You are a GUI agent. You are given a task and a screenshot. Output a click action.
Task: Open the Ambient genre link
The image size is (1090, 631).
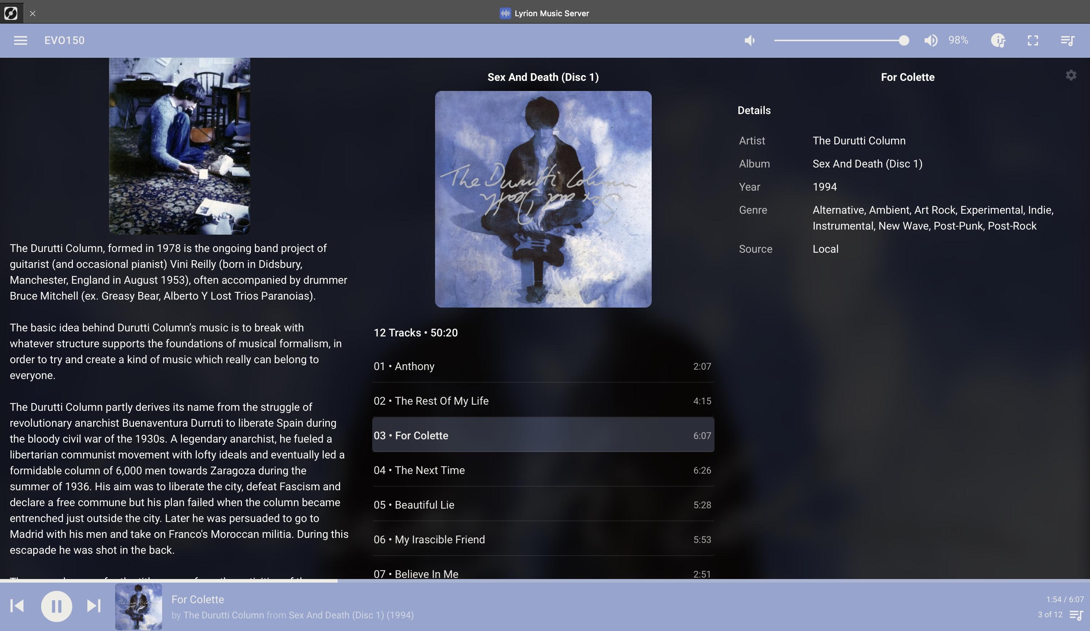pyautogui.click(x=889, y=210)
